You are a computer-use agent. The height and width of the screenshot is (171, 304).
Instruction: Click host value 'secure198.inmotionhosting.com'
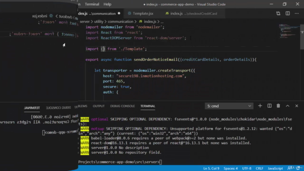tap(150, 76)
